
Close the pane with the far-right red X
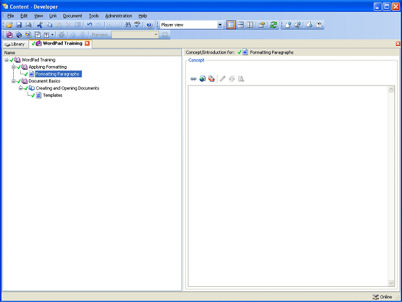point(398,43)
